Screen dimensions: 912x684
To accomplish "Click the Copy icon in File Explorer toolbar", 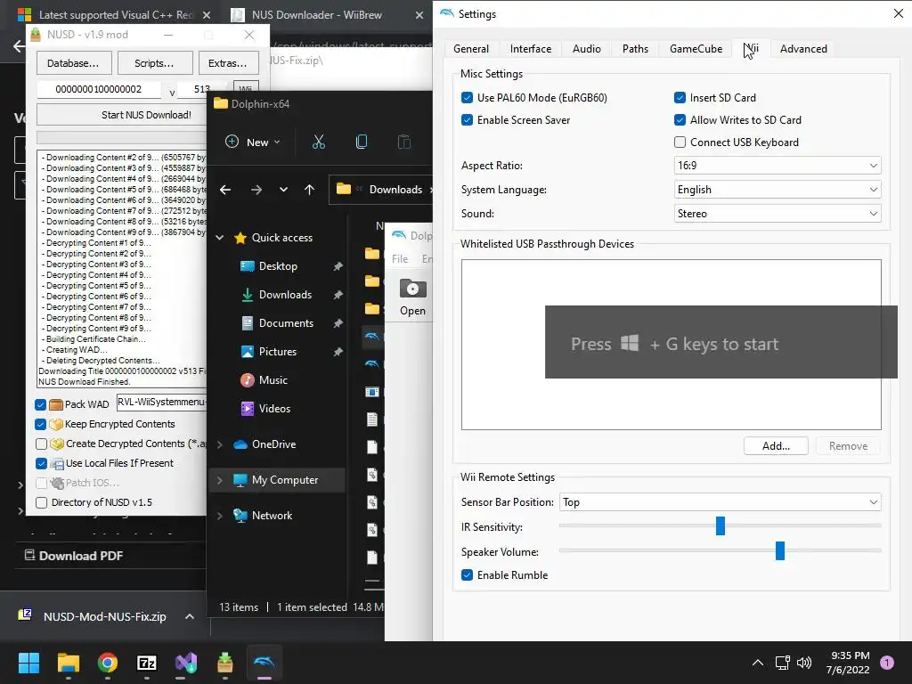I will click(362, 142).
